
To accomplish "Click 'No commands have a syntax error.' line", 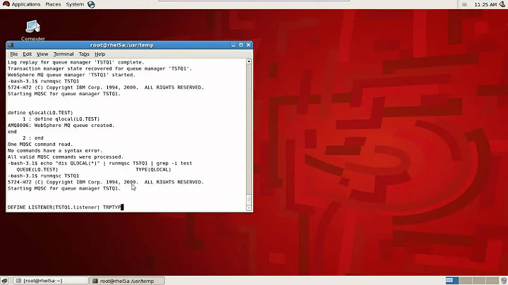I will [55, 150].
